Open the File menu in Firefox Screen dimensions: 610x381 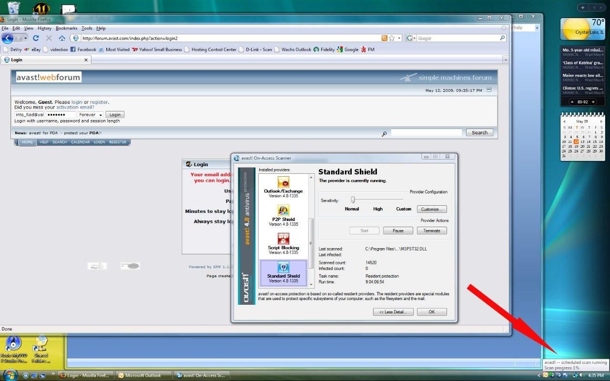pos(5,29)
